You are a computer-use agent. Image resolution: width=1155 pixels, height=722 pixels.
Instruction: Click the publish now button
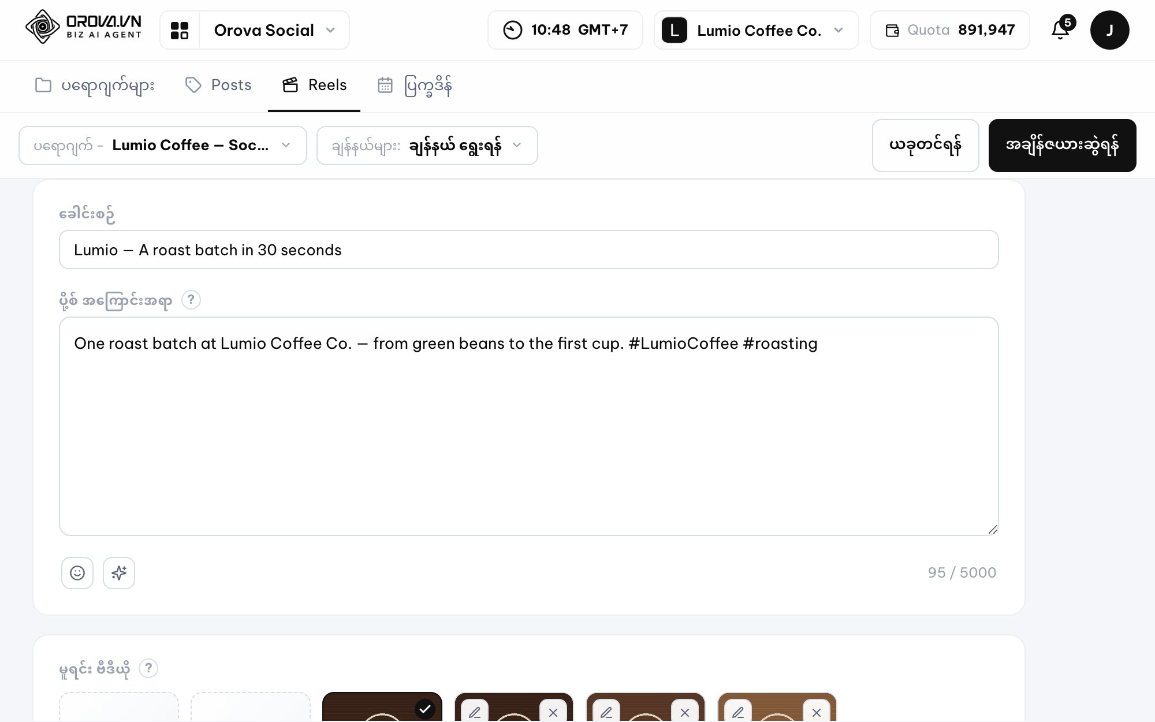[x=925, y=146]
